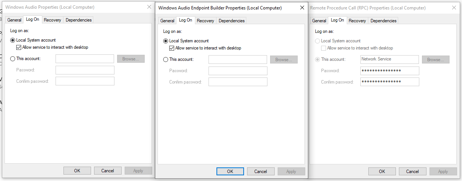Switch to Recovery tab in Windows Audio Properties
Viewport: 462px width, 181px height.
coord(53,20)
